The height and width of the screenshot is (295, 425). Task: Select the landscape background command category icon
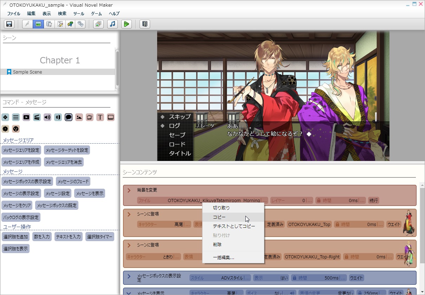(x=79, y=117)
